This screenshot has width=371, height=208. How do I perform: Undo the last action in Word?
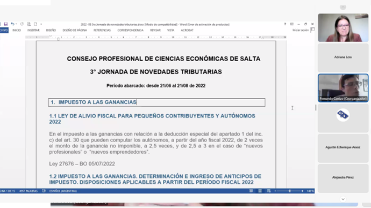(12, 24)
